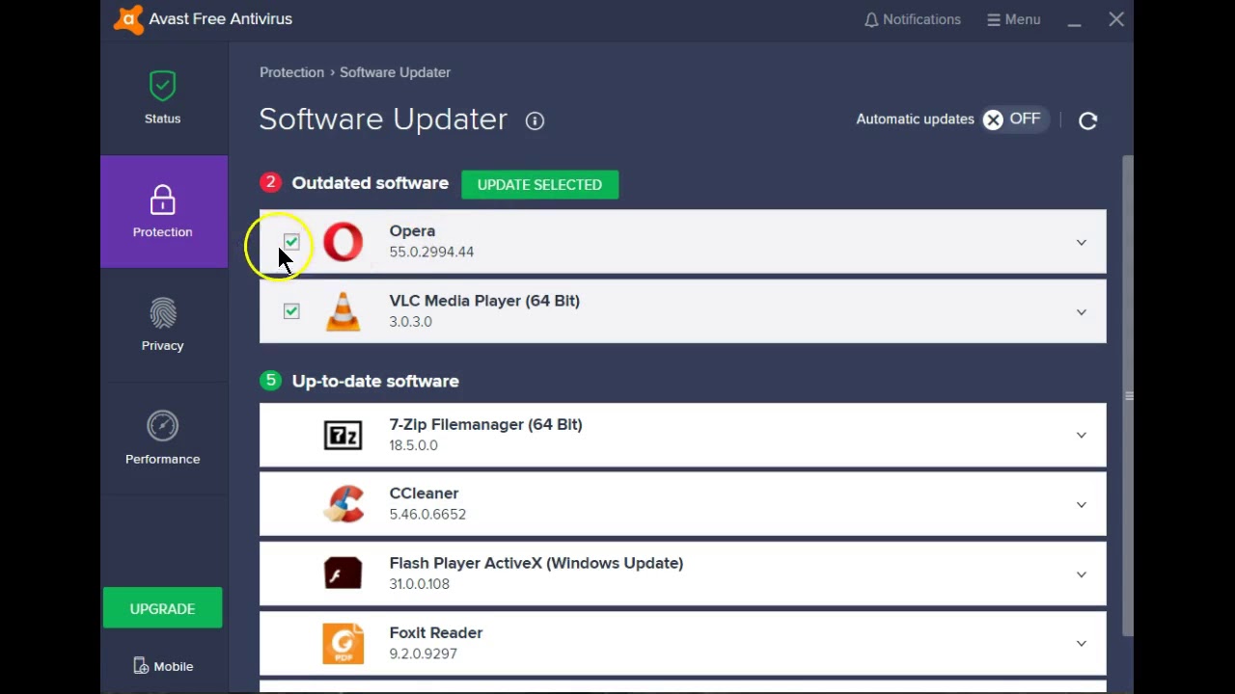1235x694 pixels.
Task: Open the Notifications bell
Action: (x=912, y=19)
